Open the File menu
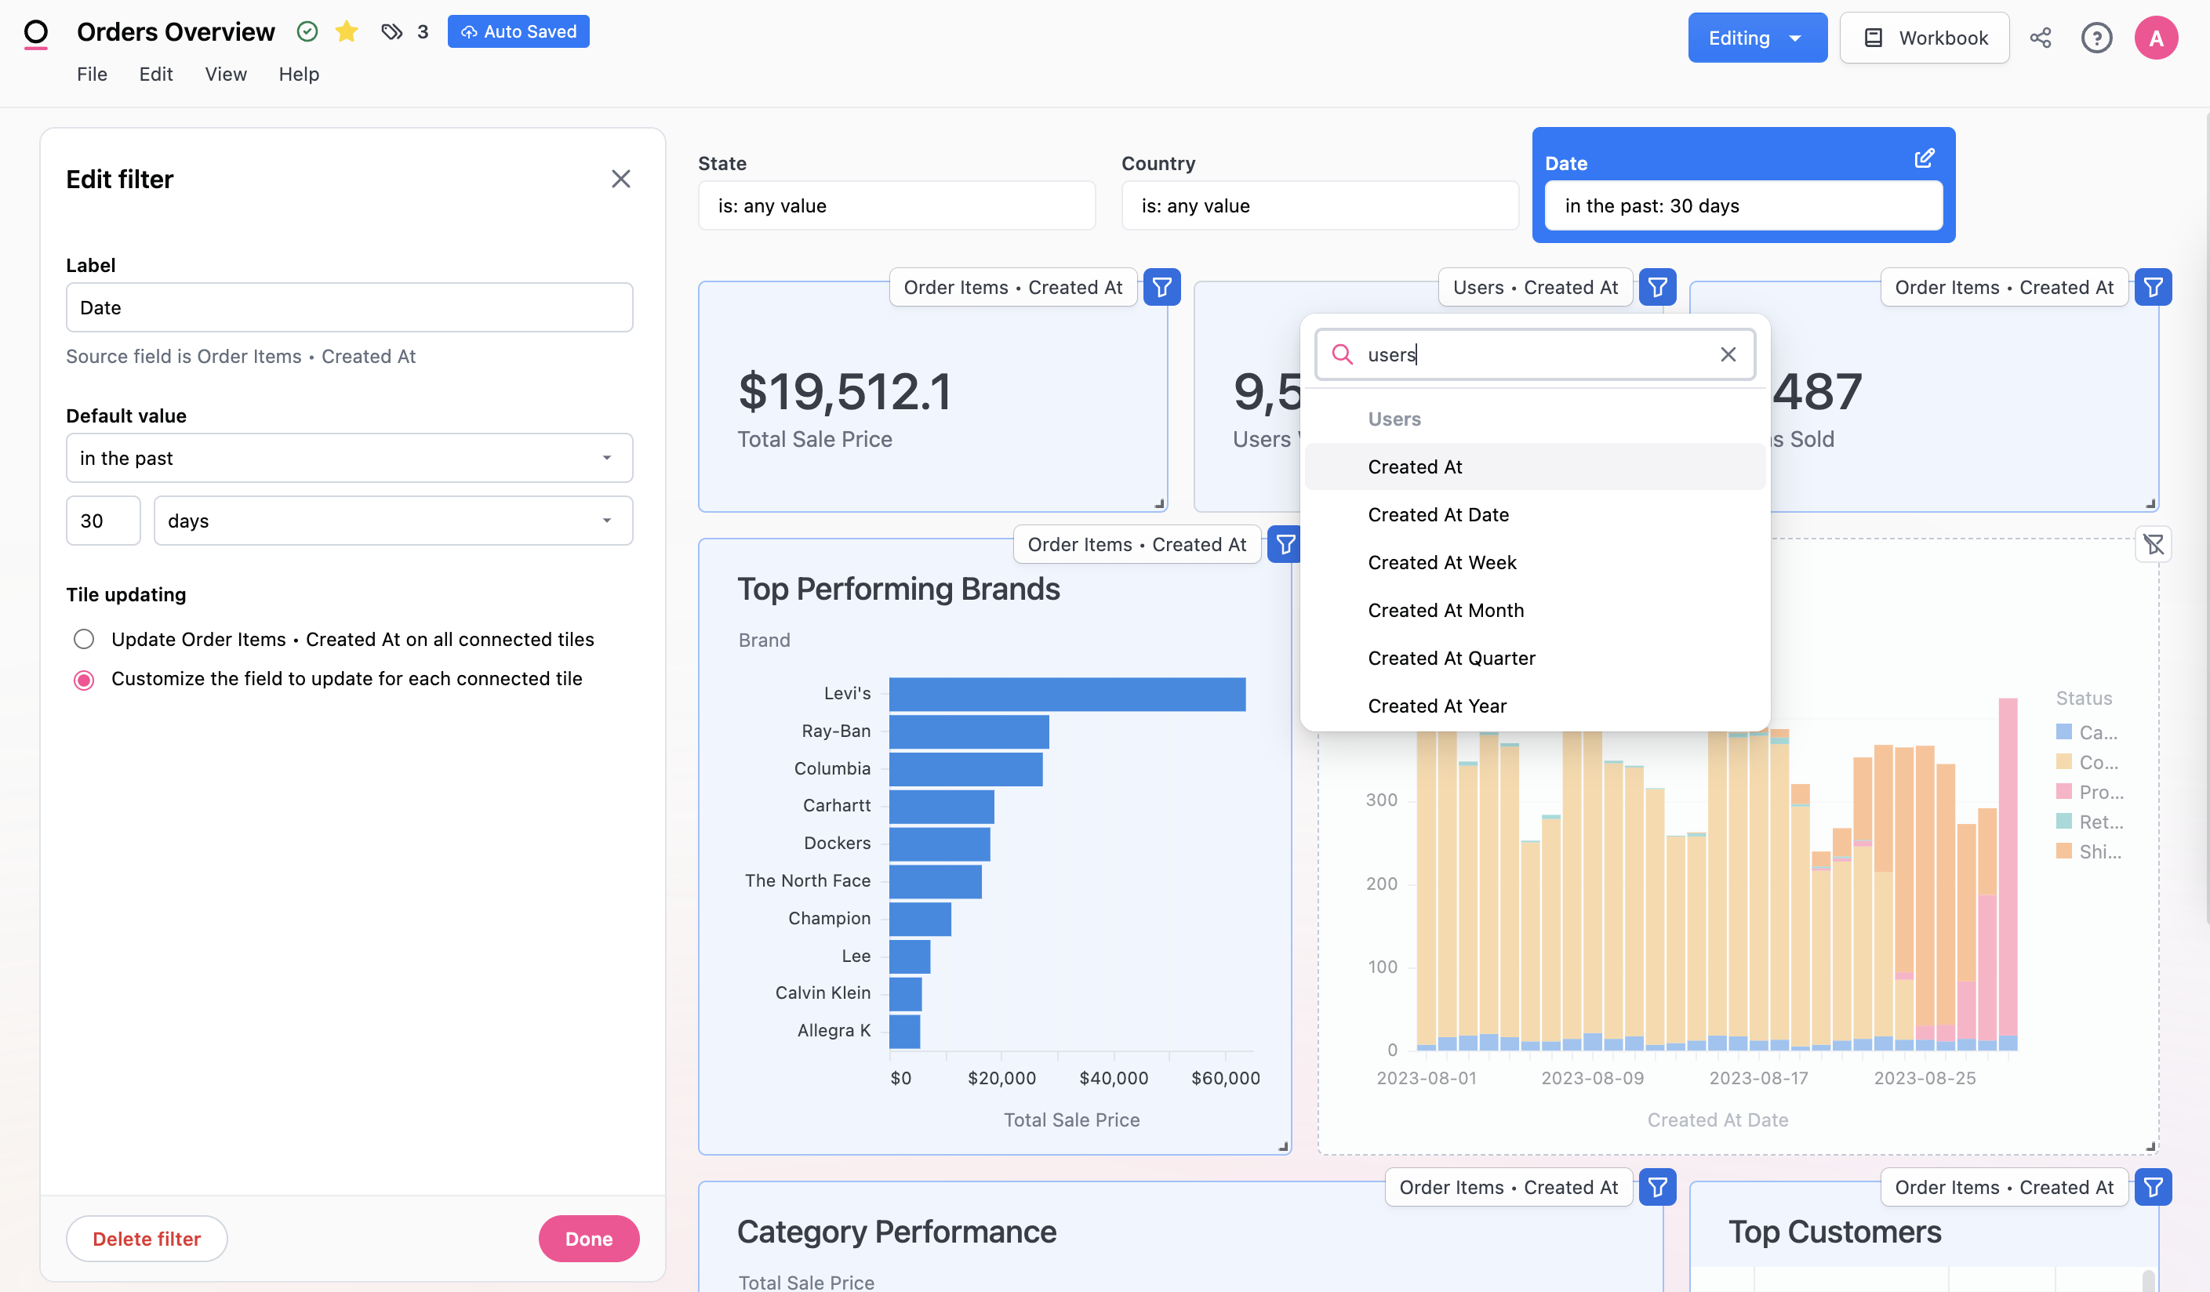Screen dimensions: 2210x1292 (x=93, y=72)
